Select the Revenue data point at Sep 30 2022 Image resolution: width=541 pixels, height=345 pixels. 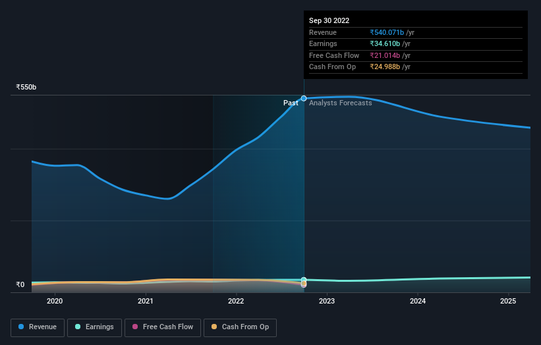coord(304,99)
